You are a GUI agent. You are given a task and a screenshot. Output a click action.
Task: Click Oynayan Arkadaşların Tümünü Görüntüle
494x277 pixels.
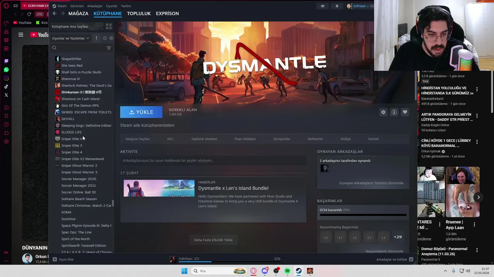click(x=371, y=183)
